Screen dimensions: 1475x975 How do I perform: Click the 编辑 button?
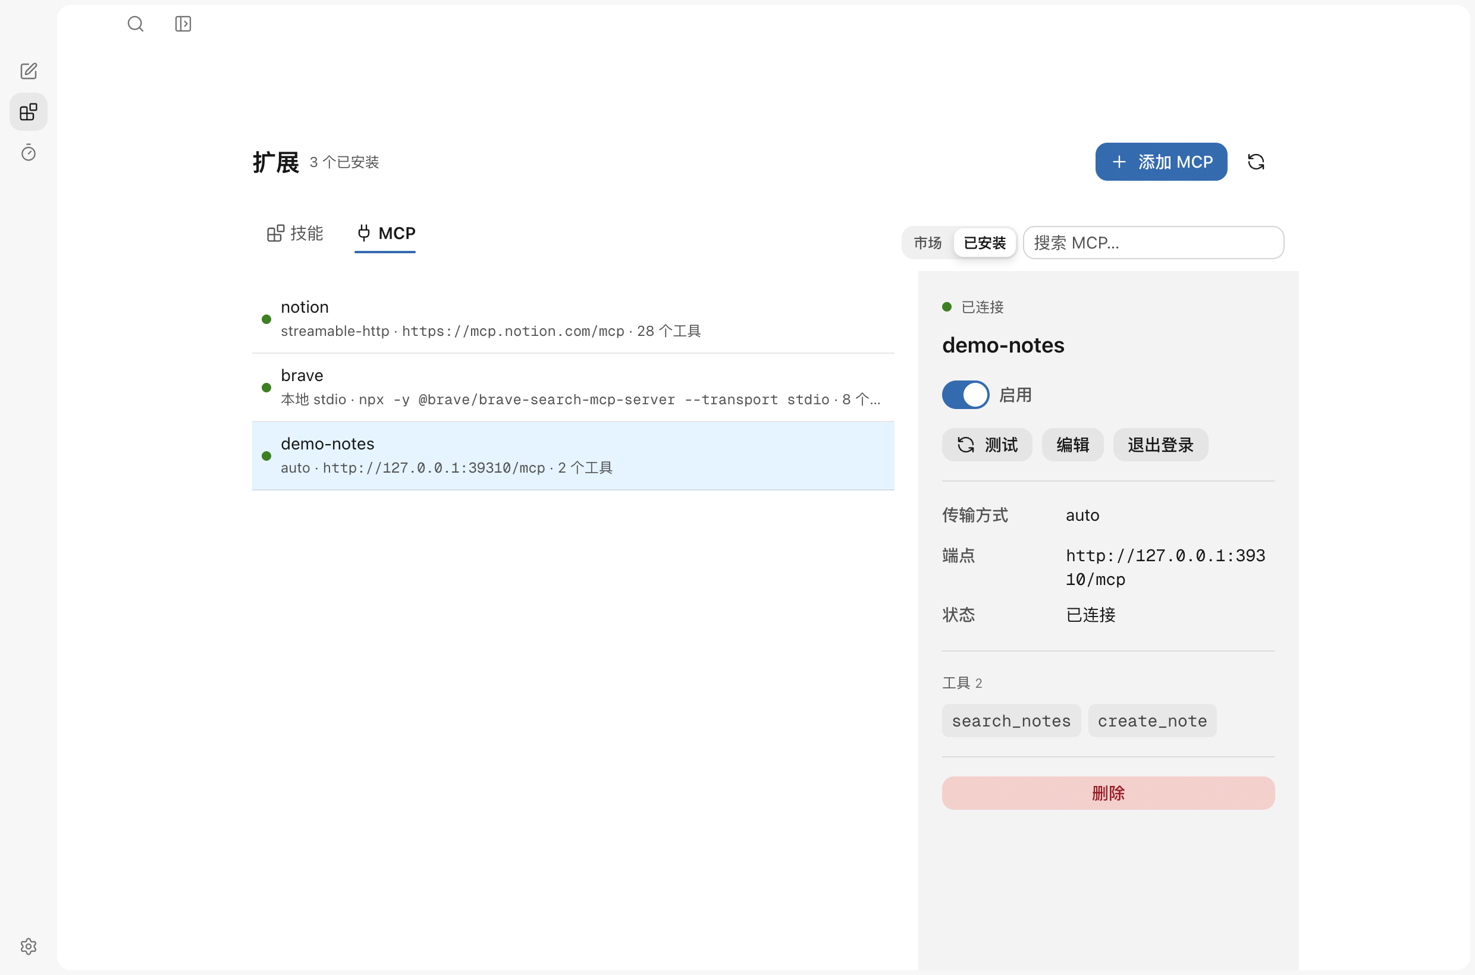click(1072, 445)
